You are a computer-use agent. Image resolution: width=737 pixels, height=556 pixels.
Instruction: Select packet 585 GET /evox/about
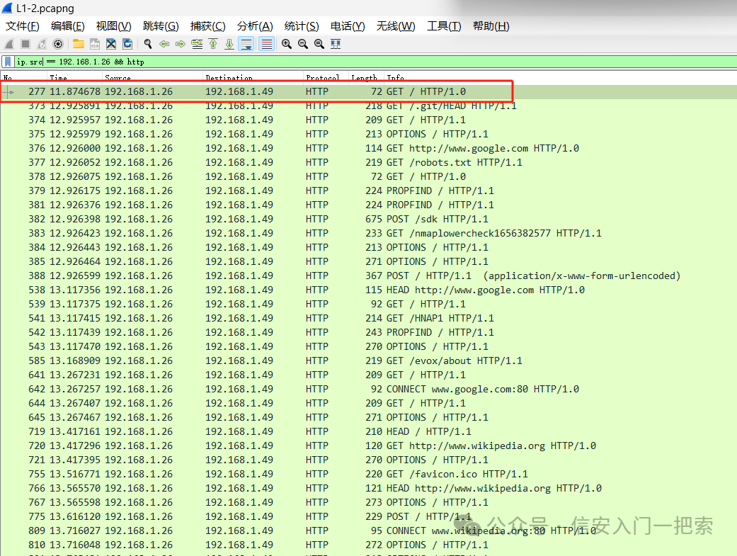368,361
